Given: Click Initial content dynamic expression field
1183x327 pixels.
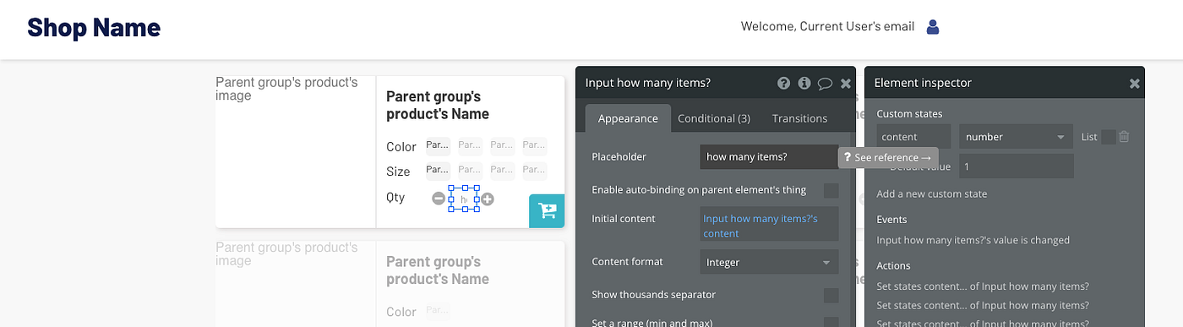Looking at the screenshot, I should [769, 225].
